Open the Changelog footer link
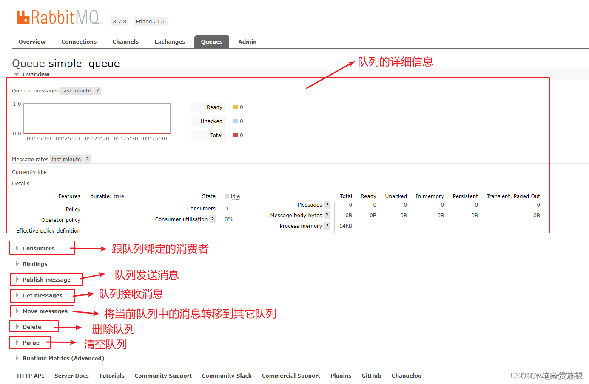The width and height of the screenshot is (589, 384). pyautogui.click(x=407, y=376)
